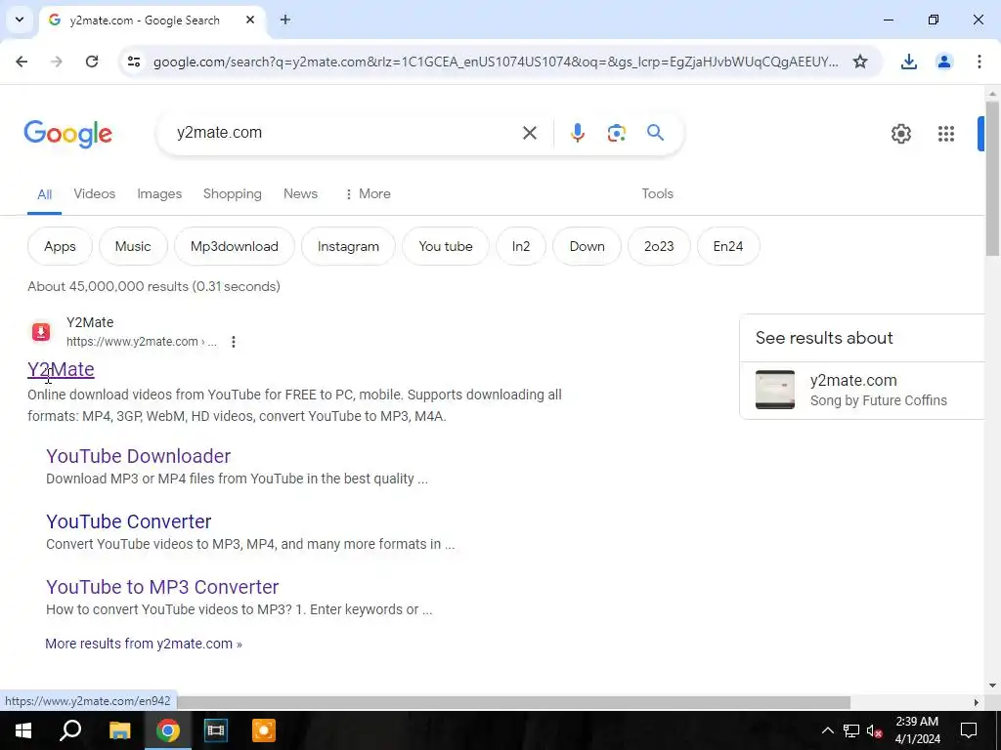1001x750 pixels.
Task: Select the Mp3download filter chip
Action: click(235, 246)
